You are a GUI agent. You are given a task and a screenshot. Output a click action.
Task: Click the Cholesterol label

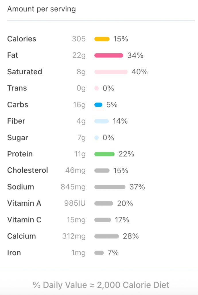[x=28, y=170]
